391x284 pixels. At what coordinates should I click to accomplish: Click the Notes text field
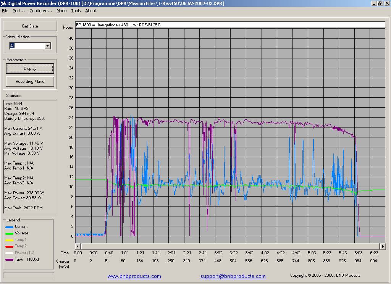coord(230,25)
